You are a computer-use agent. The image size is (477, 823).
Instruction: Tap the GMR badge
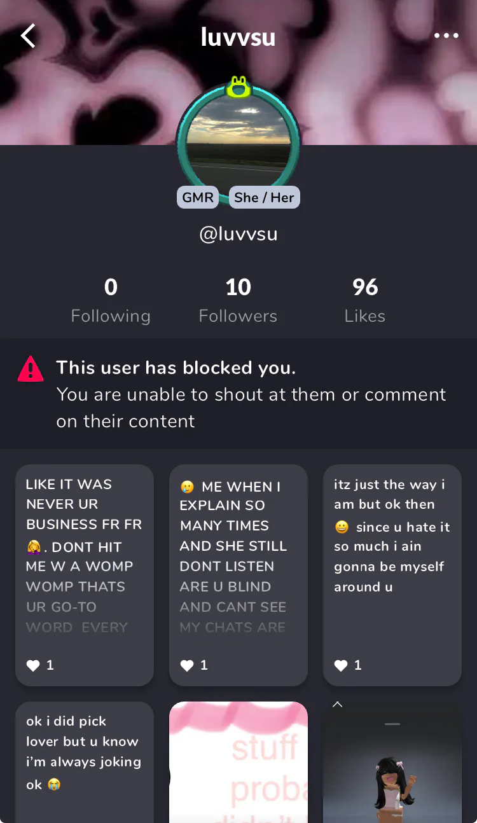[198, 197]
